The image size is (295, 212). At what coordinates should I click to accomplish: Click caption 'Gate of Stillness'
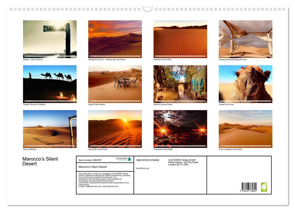pyautogui.click(x=30, y=149)
